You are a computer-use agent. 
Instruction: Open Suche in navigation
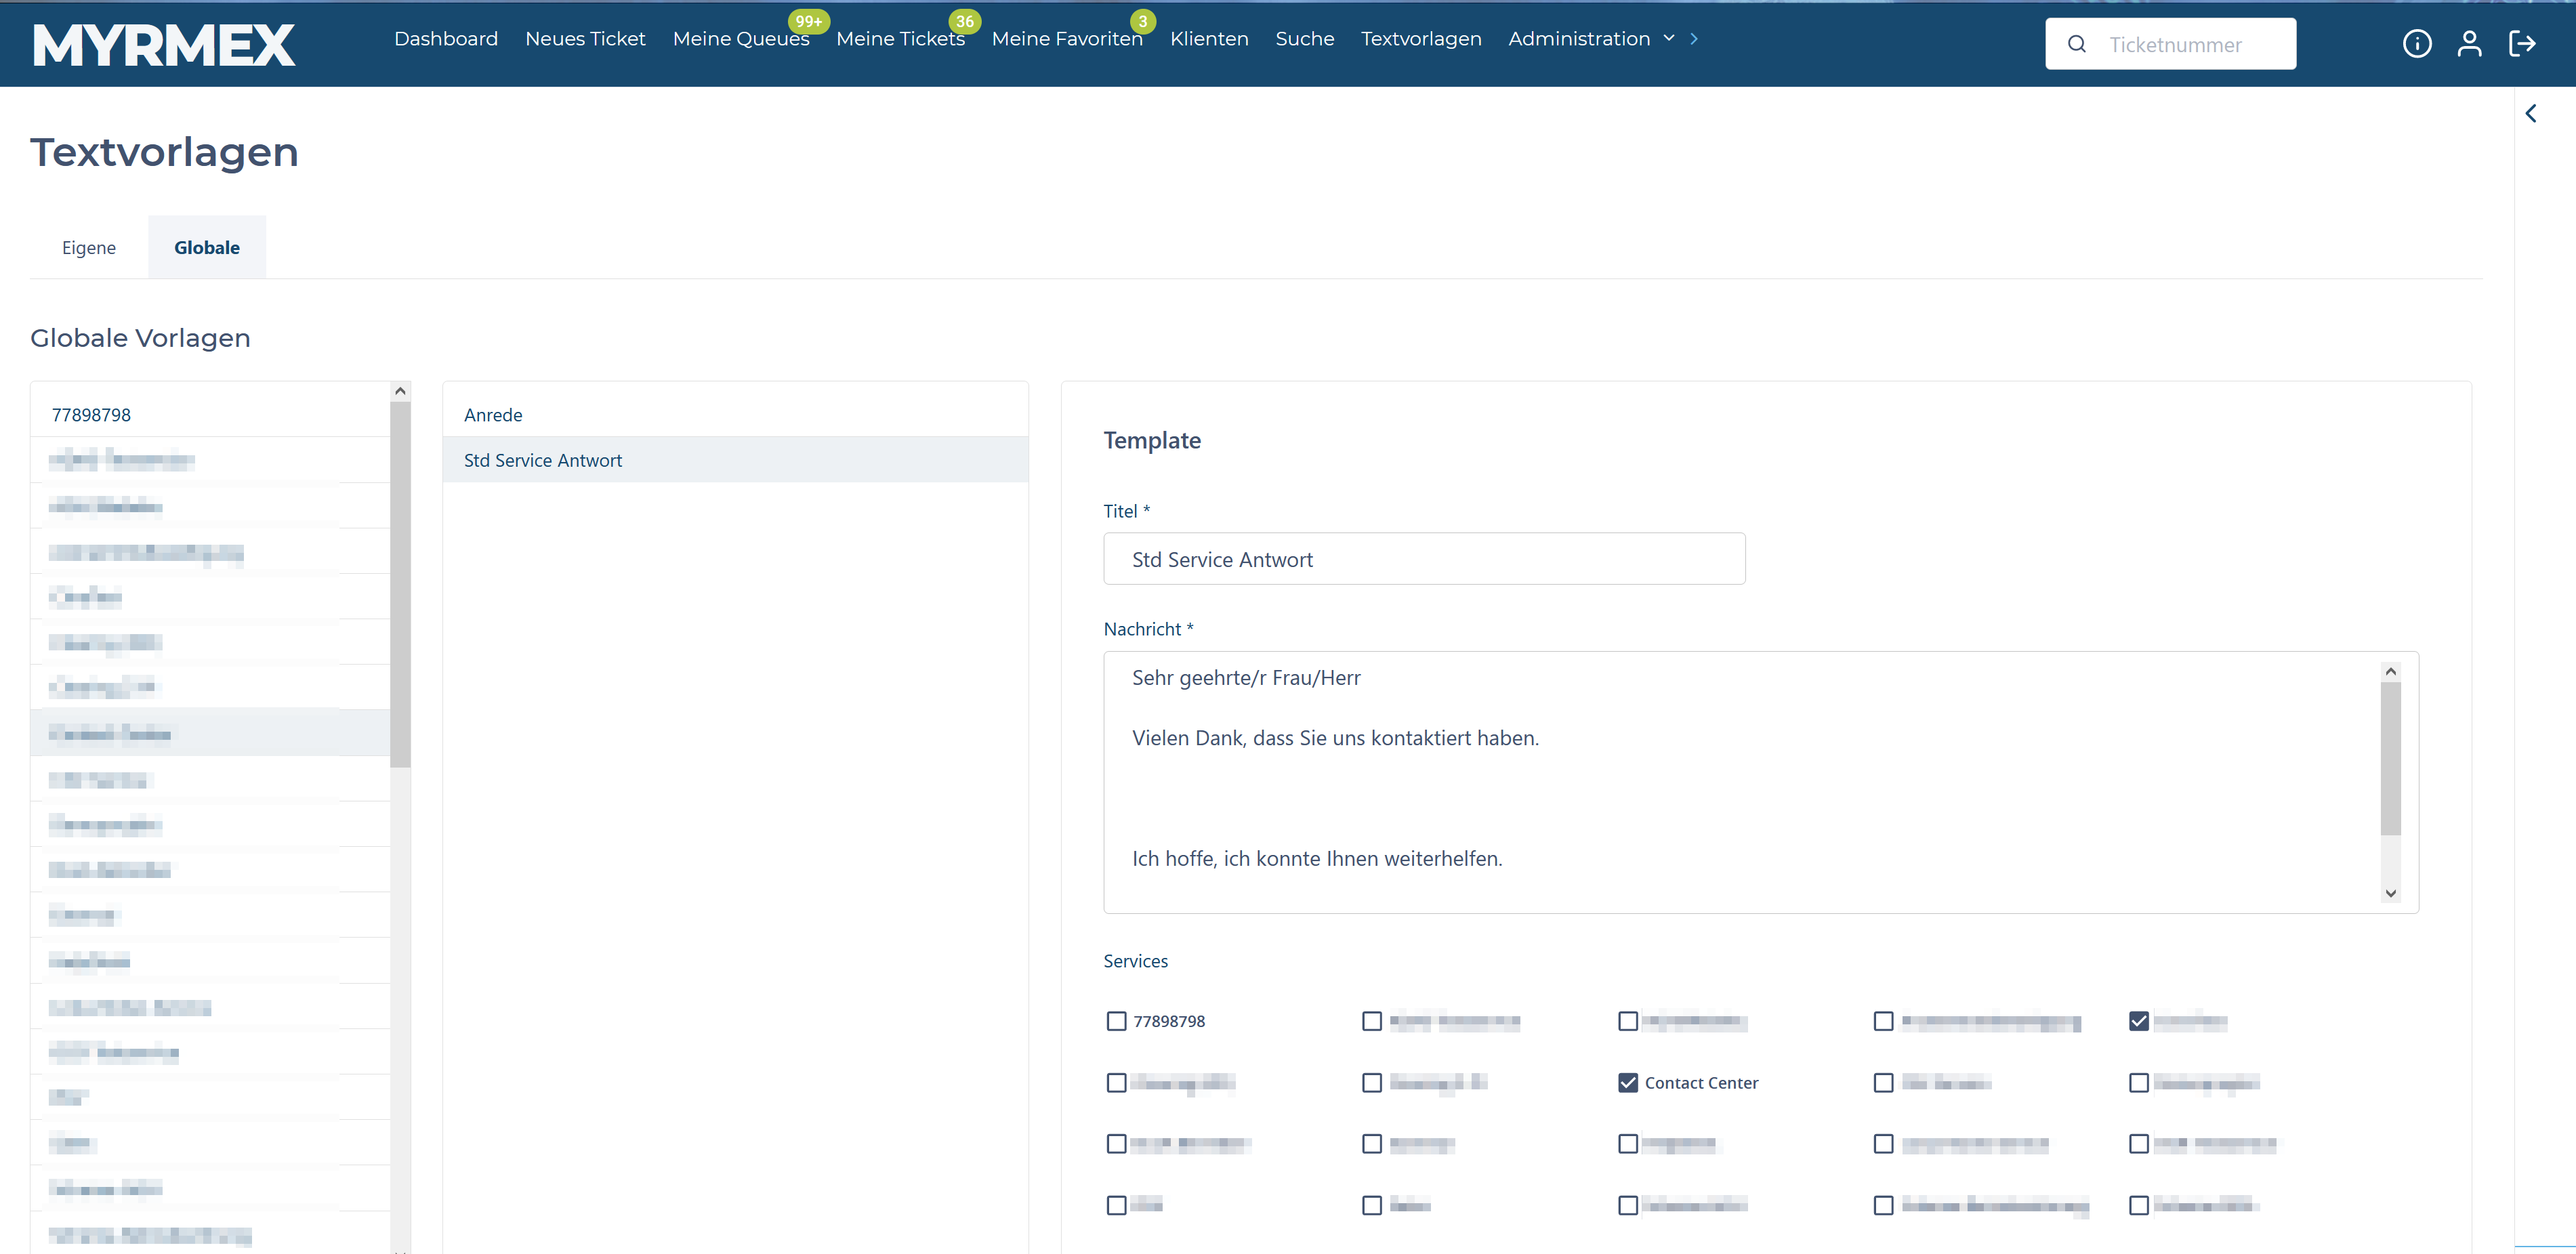(1304, 38)
